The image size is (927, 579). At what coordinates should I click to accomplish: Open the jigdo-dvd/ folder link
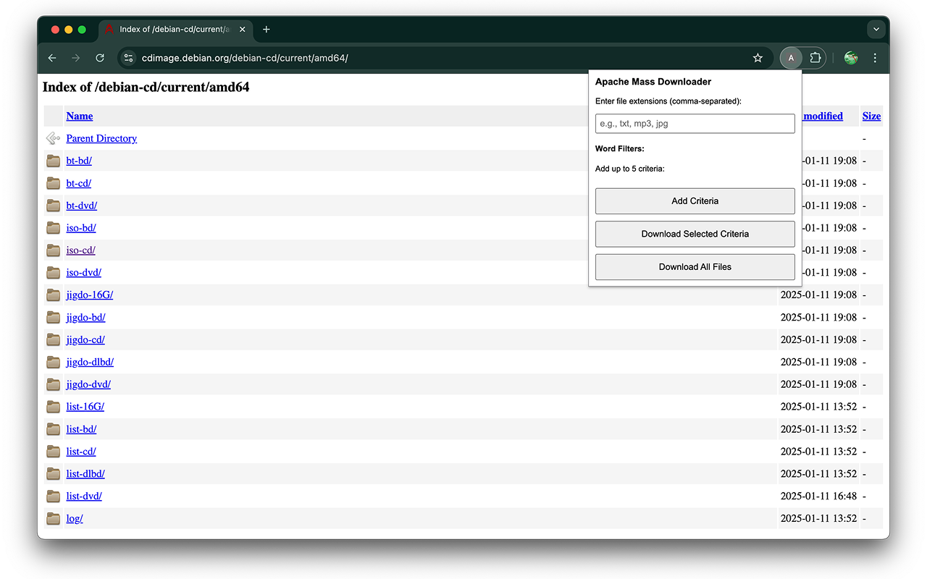coord(88,384)
